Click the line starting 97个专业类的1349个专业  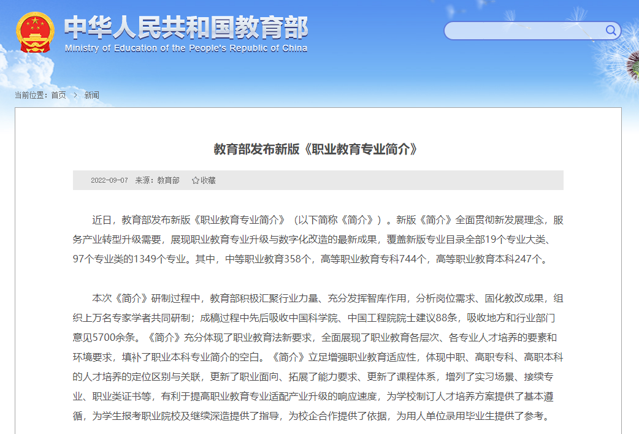(310, 259)
